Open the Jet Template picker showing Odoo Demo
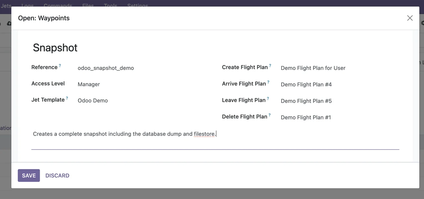This screenshot has height=199, width=424. click(92, 100)
